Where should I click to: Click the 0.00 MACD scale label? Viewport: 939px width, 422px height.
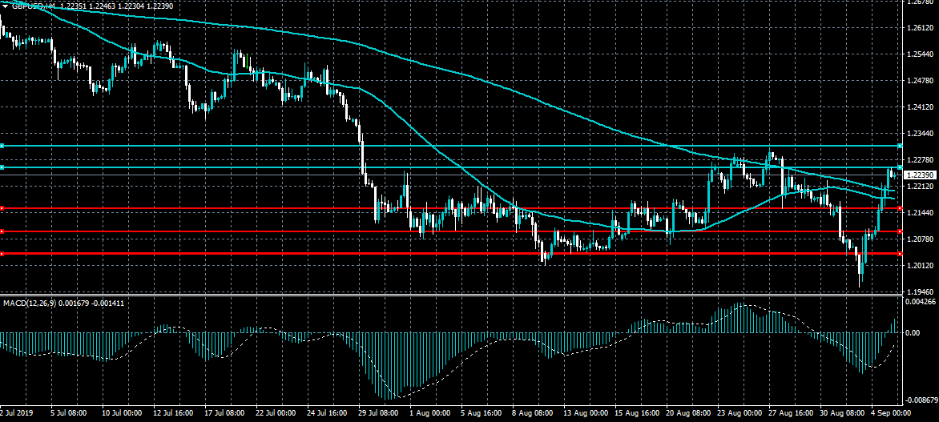914,332
